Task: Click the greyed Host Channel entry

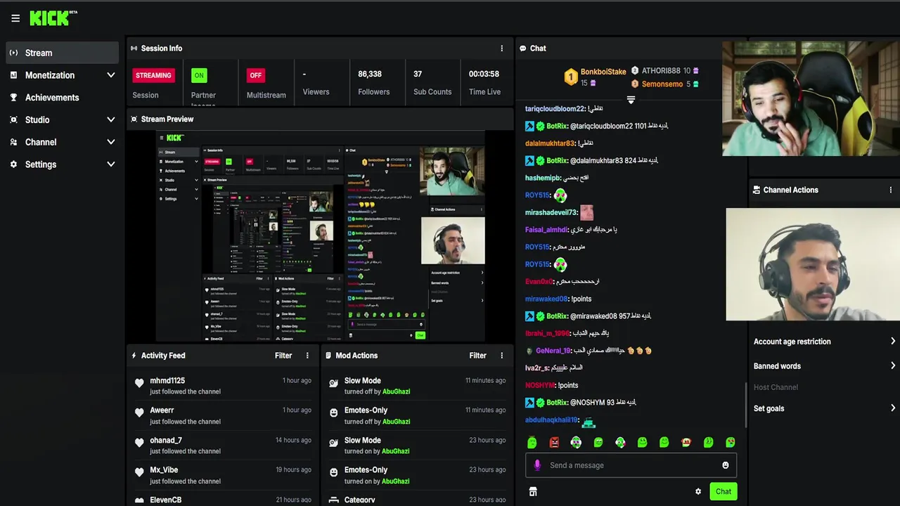Action: point(776,387)
